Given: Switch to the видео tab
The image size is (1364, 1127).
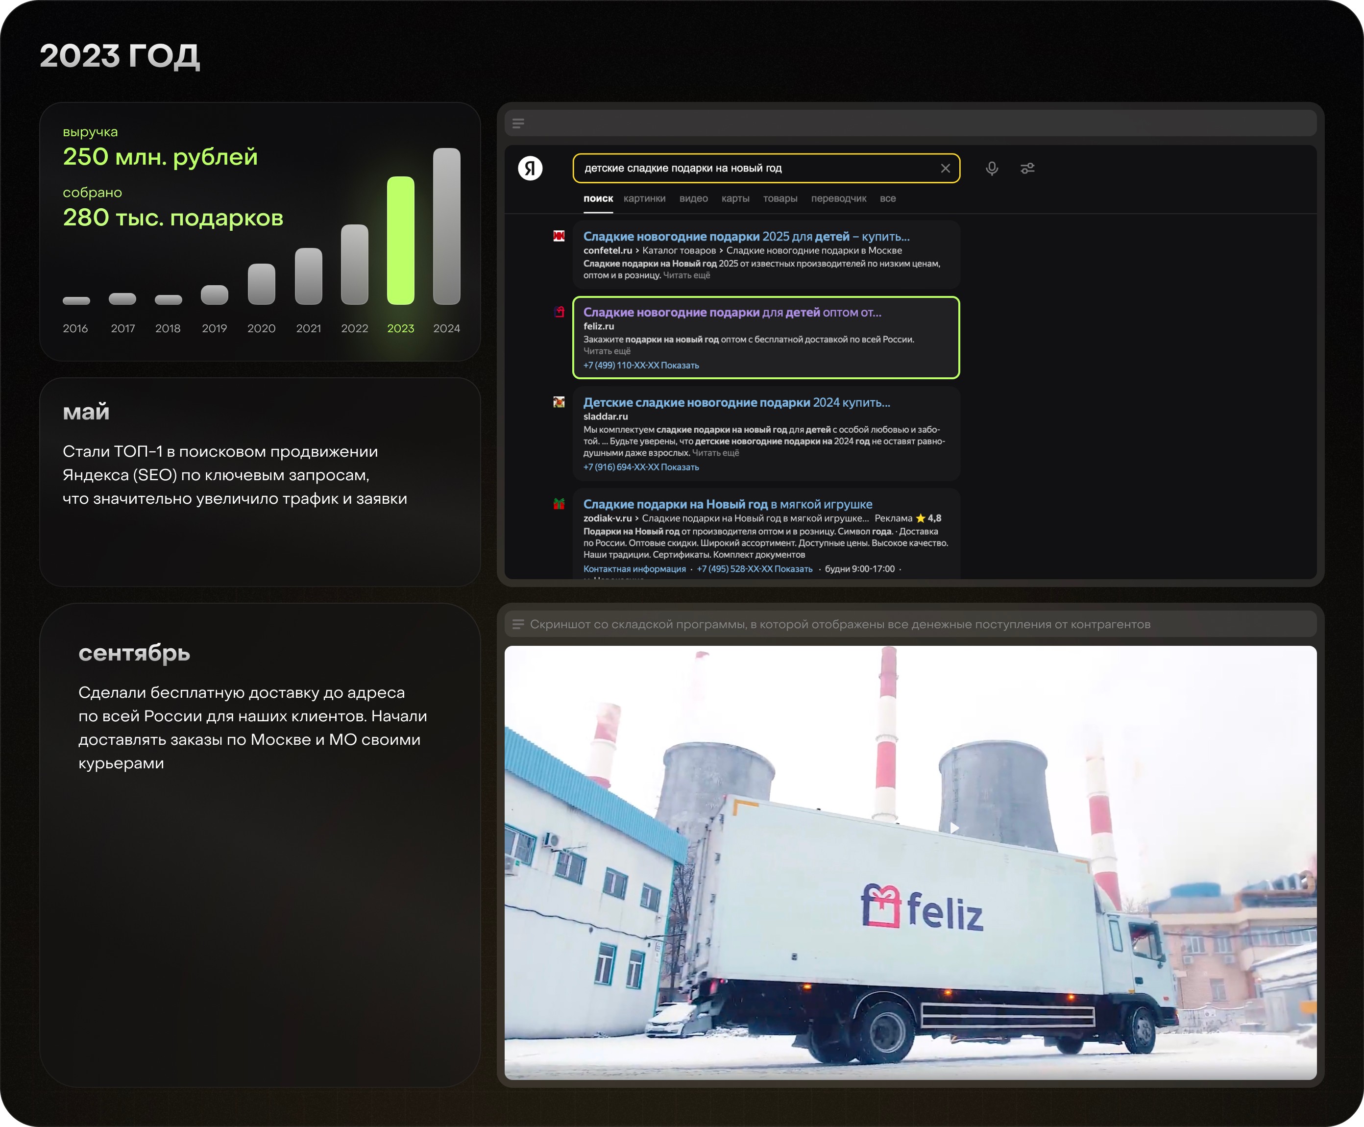Looking at the screenshot, I should pyautogui.click(x=693, y=198).
